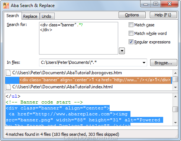
Task: Click the Browse... button
Action: pyautogui.click(x=164, y=63)
